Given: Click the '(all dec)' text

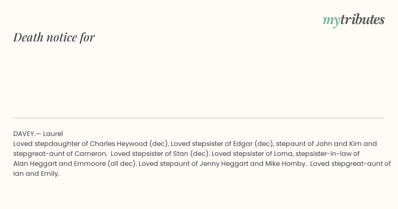Looking at the screenshot, I should click(x=122, y=164).
